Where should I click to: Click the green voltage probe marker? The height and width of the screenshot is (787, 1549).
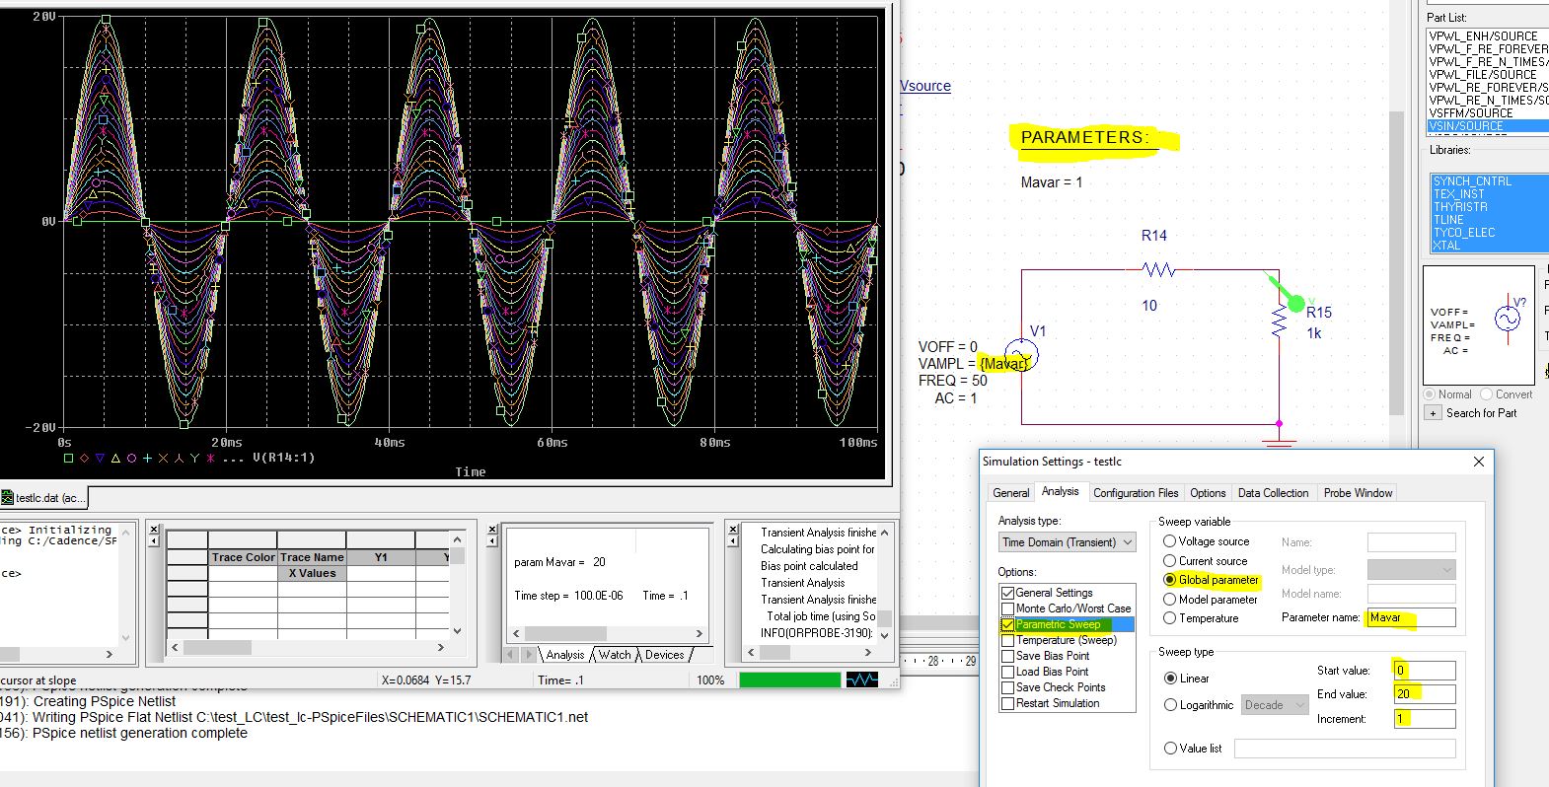1295,305
